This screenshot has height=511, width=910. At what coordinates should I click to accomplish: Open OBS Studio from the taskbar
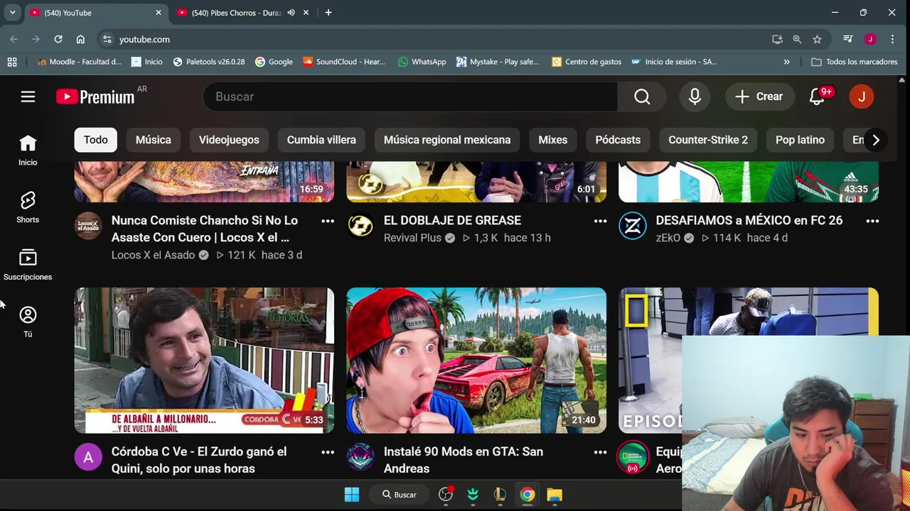(x=446, y=494)
